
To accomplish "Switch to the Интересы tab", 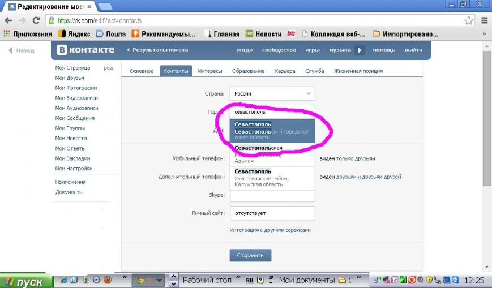I will coord(210,71).
